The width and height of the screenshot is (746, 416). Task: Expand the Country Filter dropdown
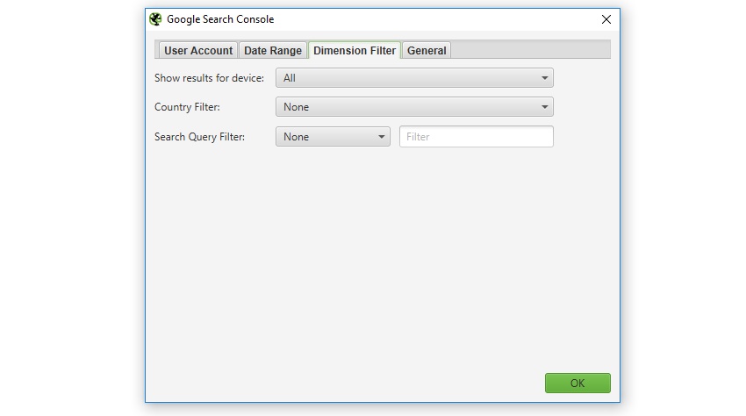click(x=414, y=107)
